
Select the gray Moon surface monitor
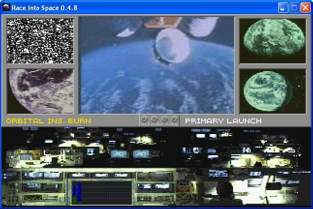40,91
